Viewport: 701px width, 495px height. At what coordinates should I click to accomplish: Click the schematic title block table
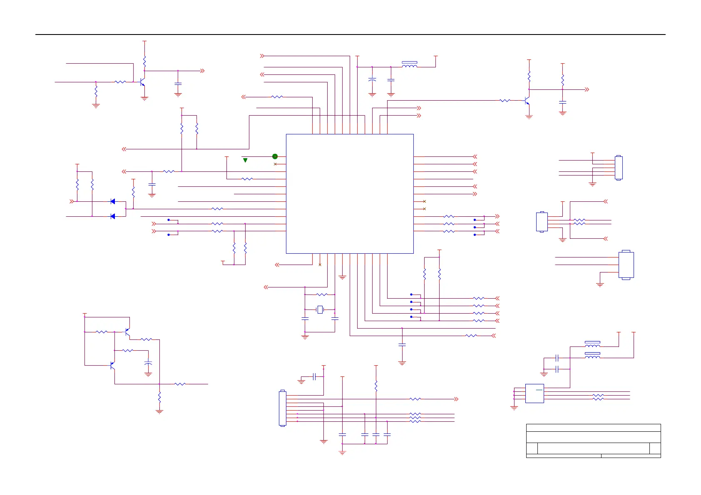593,441
